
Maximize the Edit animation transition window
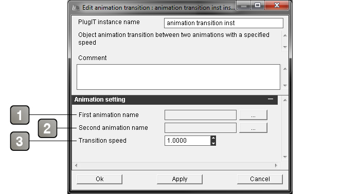(x=258, y=5)
